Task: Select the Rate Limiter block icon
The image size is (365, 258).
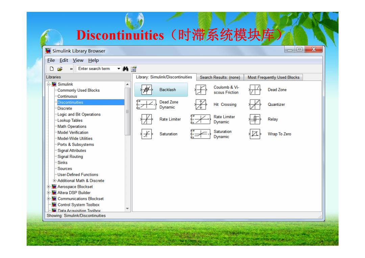Action: pyautogui.click(x=147, y=119)
